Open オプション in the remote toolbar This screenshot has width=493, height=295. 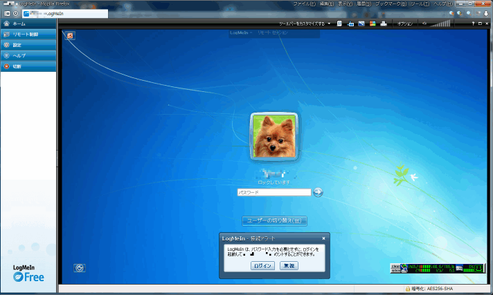click(404, 23)
